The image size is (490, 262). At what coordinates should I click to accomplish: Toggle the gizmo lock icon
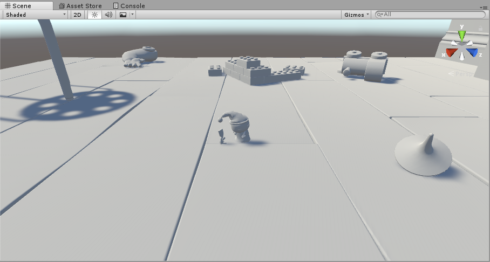coord(480,29)
